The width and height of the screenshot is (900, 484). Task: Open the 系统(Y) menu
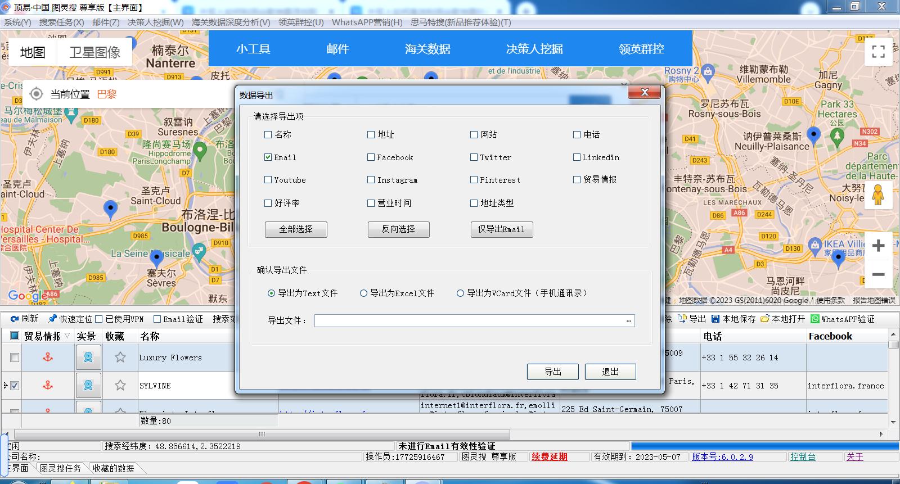point(17,22)
